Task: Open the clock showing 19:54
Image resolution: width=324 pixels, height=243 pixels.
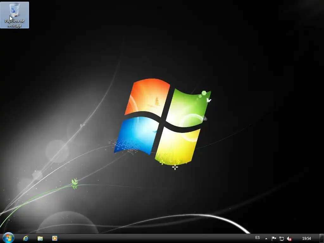Action: point(306,239)
